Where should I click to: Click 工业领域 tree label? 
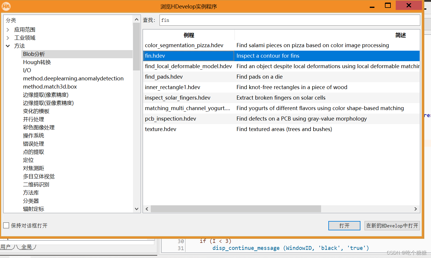pos(25,38)
